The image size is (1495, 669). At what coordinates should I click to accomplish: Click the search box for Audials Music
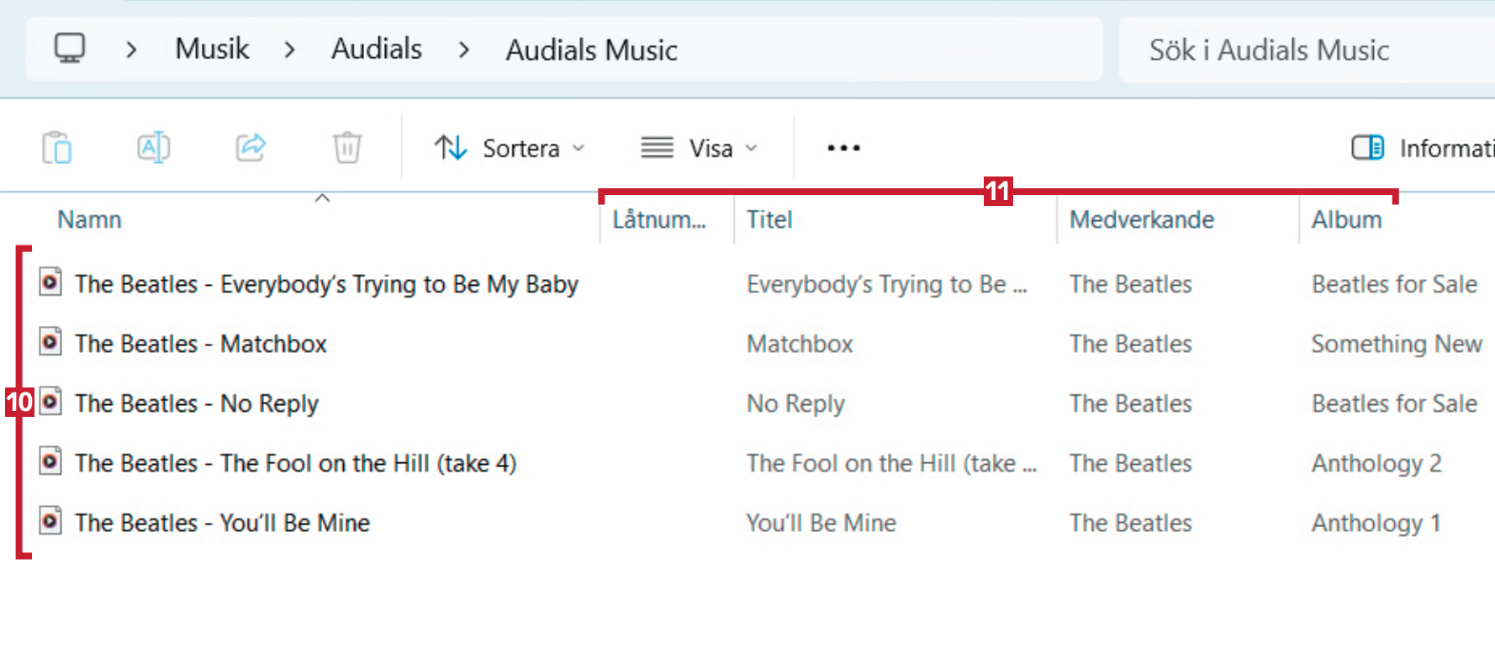click(1295, 50)
